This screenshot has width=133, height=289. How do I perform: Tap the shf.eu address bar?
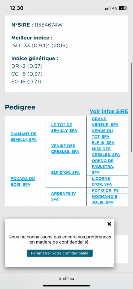pos(67,278)
